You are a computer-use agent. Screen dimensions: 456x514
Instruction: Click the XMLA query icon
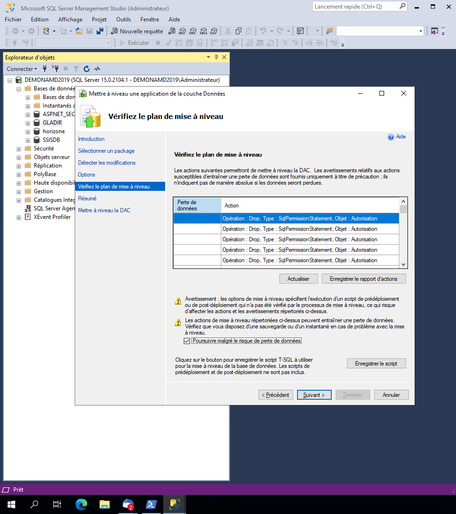pos(204,31)
